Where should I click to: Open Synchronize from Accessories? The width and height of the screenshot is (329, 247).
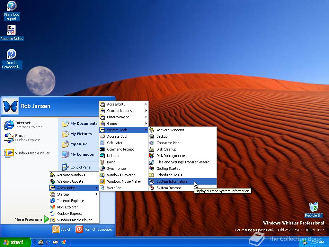point(124,169)
